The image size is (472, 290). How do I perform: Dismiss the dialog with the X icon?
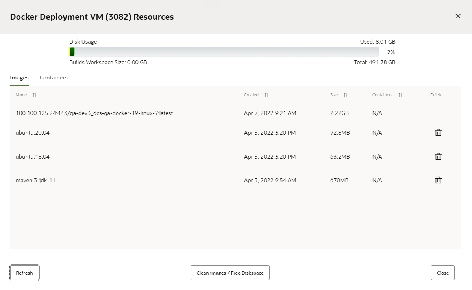[458, 16]
